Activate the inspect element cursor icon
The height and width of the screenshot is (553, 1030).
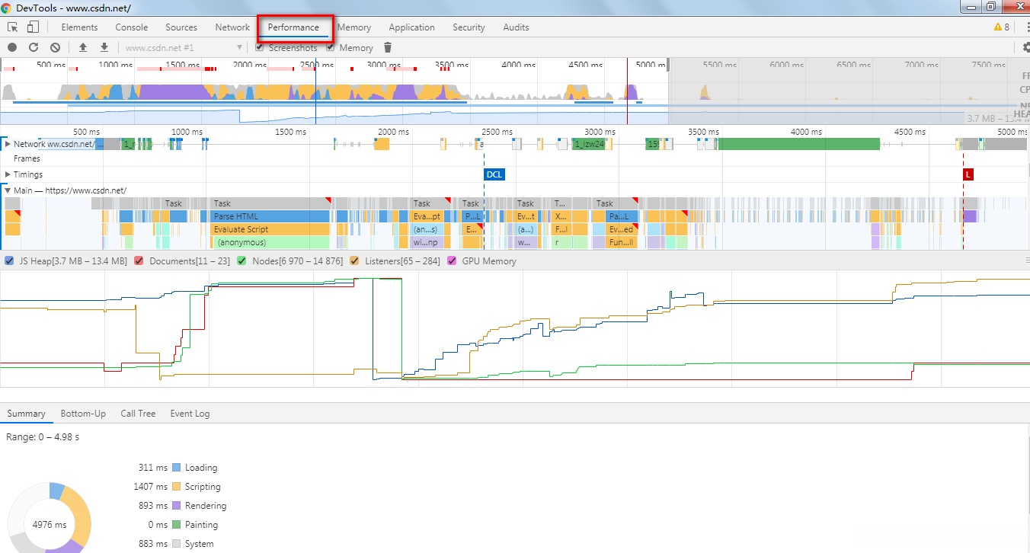13,27
